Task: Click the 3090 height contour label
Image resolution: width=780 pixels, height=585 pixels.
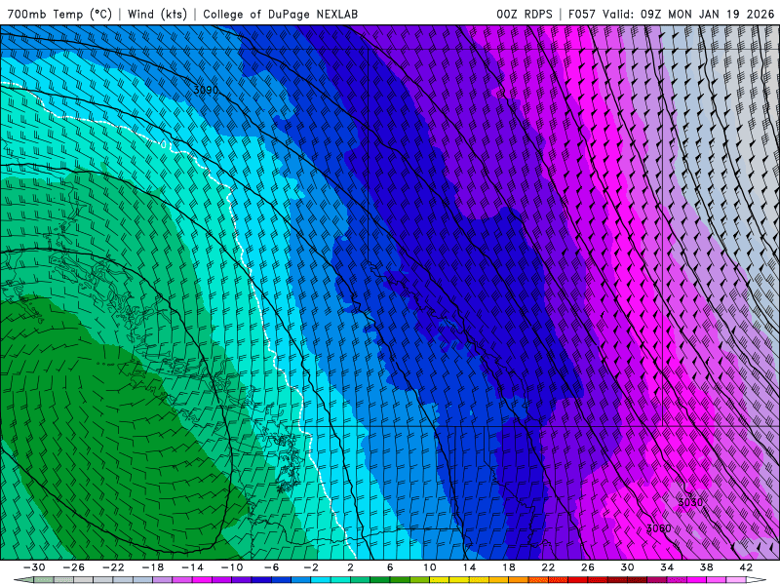Action: tap(206, 90)
